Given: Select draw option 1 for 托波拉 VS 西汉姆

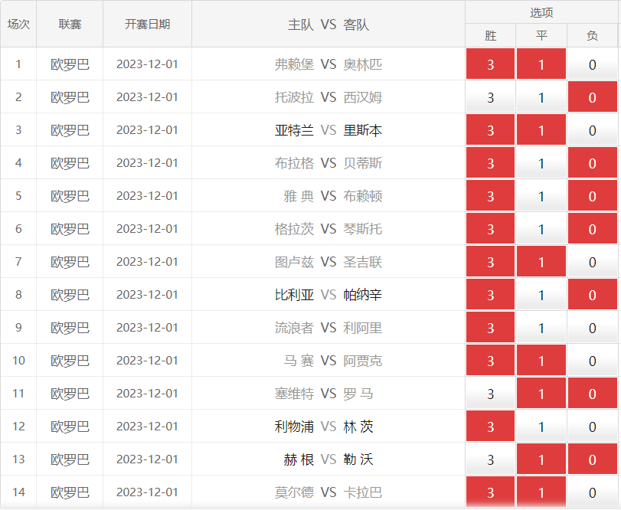Looking at the screenshot, I should pos(541,97).
